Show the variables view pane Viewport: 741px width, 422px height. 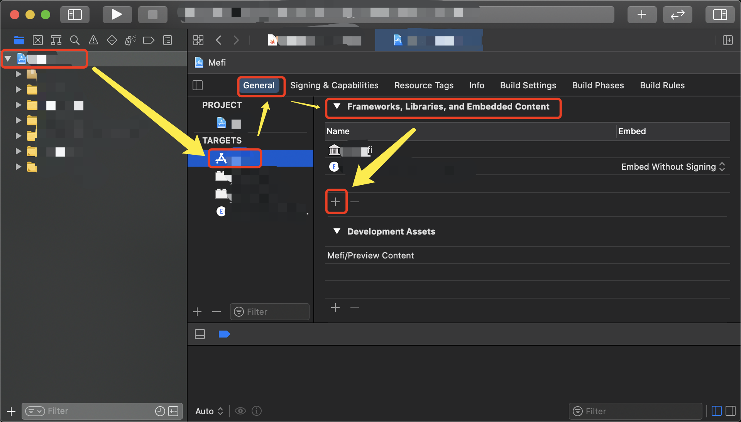coord(716,411)
